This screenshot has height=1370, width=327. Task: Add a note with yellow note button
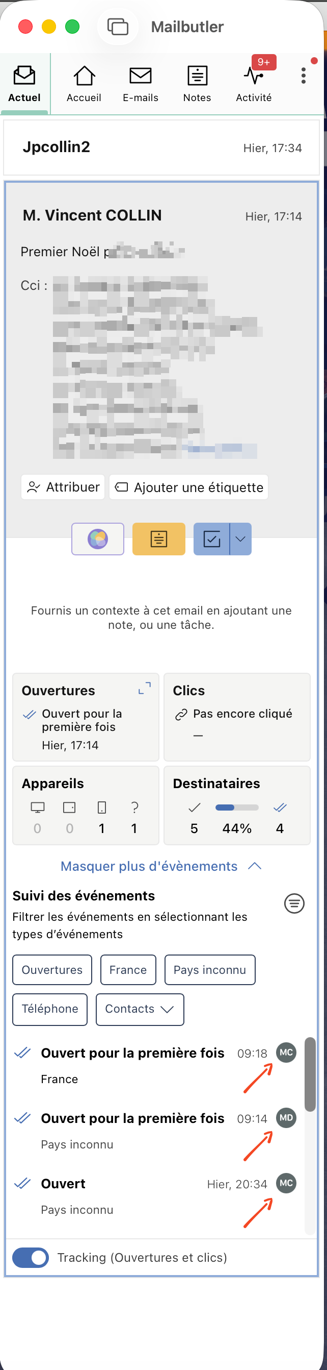pyautogui.click(x=159, y=539)
